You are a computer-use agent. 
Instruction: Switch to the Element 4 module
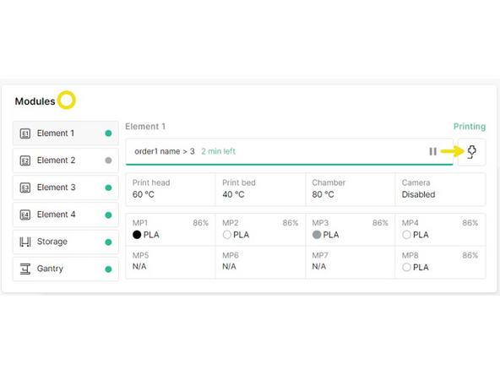66,215
